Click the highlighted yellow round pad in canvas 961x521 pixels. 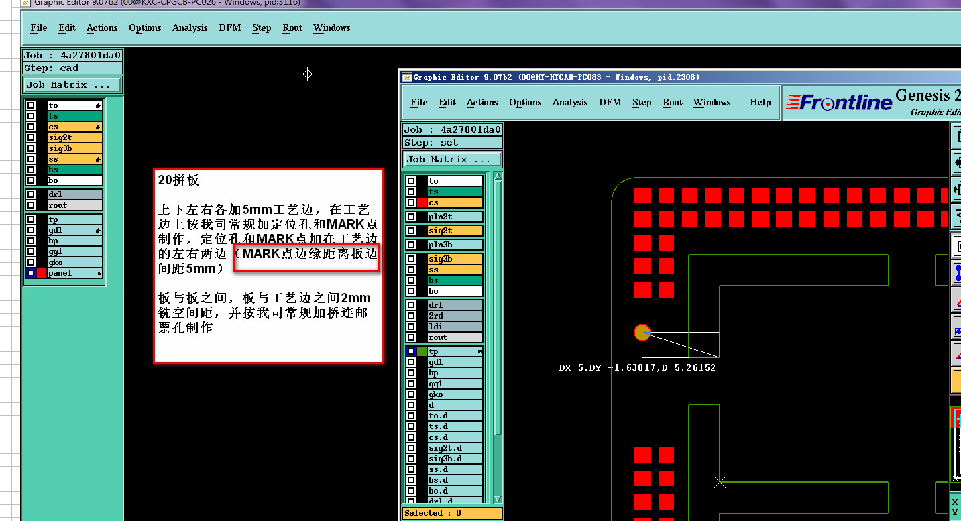coord(642,333)
